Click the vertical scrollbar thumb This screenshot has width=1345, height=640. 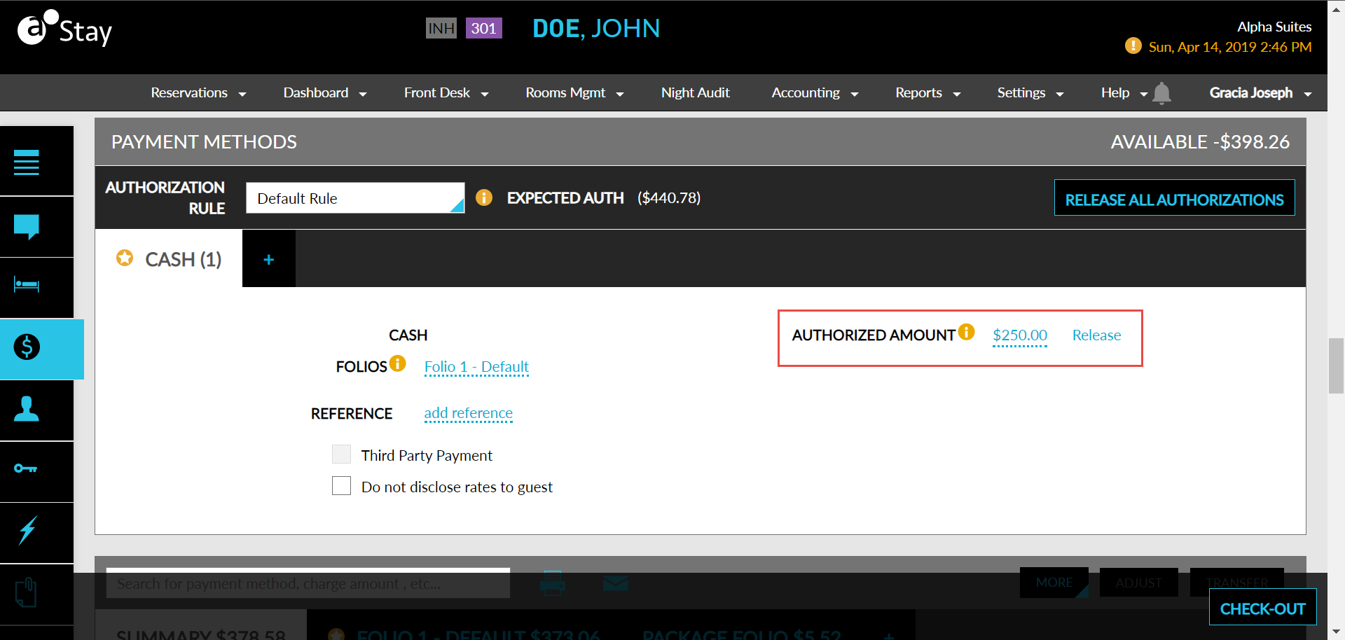click(1336, 366)
